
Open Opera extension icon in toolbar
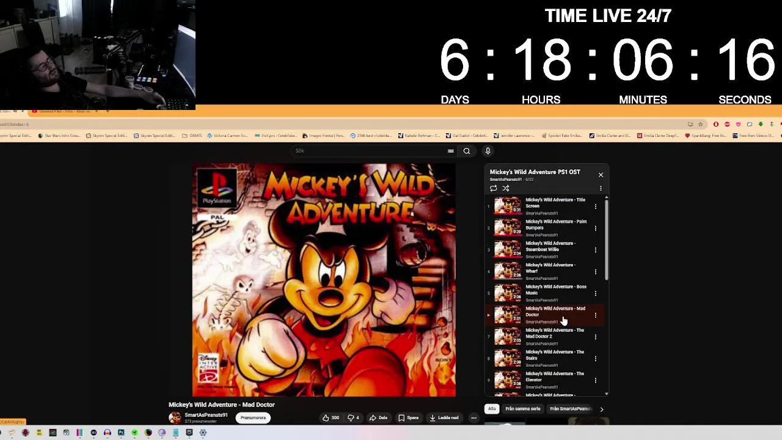click(716, 124)
